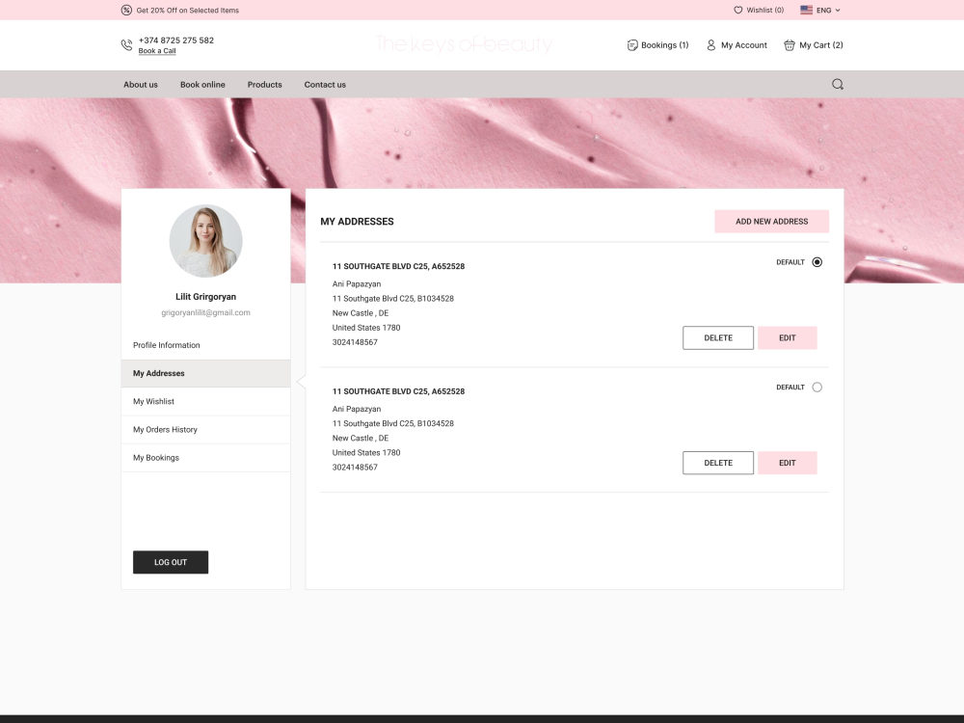
Task: Click the My Cart (2) link text
Action: click(x=820, y=45)
